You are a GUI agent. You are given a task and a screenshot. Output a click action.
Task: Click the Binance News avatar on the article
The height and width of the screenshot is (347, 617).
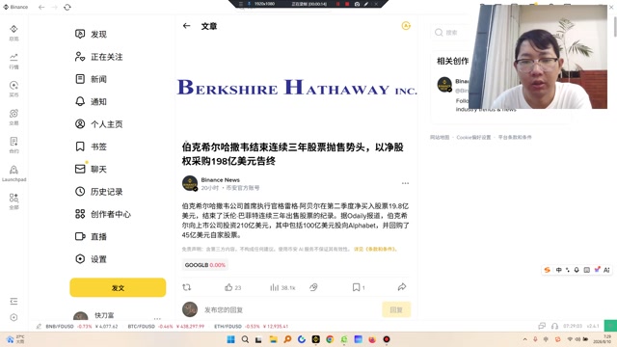pos(190,183)
